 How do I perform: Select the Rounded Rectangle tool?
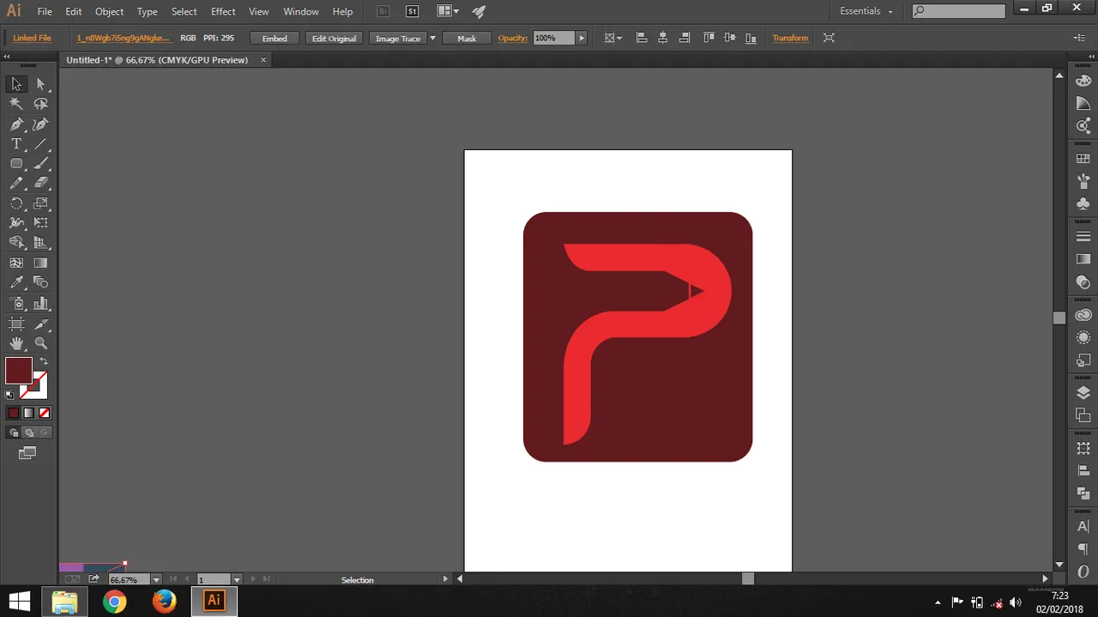[16, 164]
